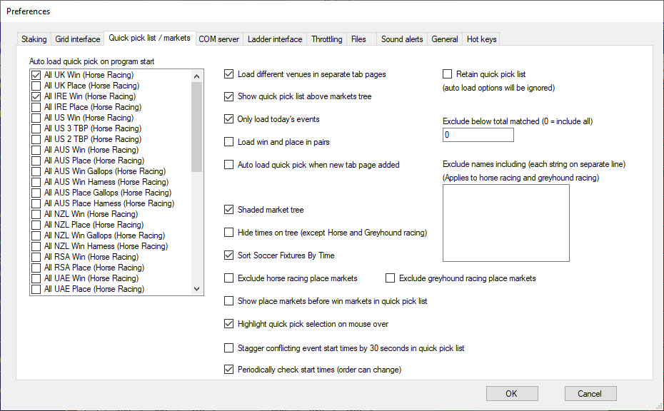
Task: Check All RSA Win (Horse Racing)
Action: pos(36,257)
